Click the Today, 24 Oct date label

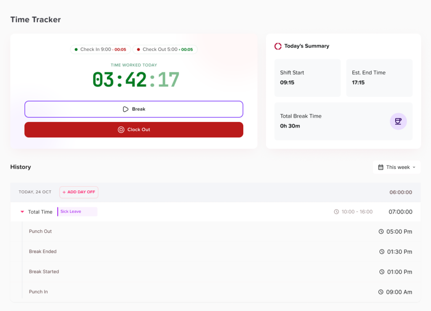35,192
